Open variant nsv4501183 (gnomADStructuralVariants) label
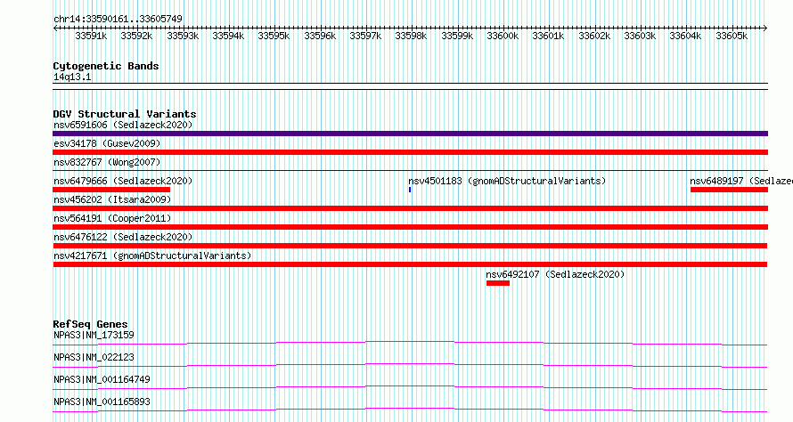 [507, 181]
